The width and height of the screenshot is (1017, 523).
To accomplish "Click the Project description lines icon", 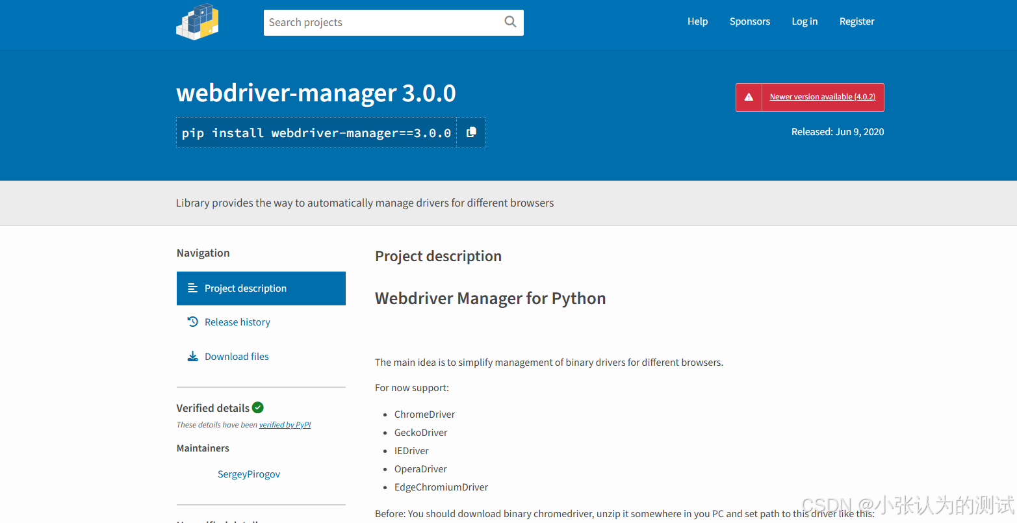I will [192, 288].
